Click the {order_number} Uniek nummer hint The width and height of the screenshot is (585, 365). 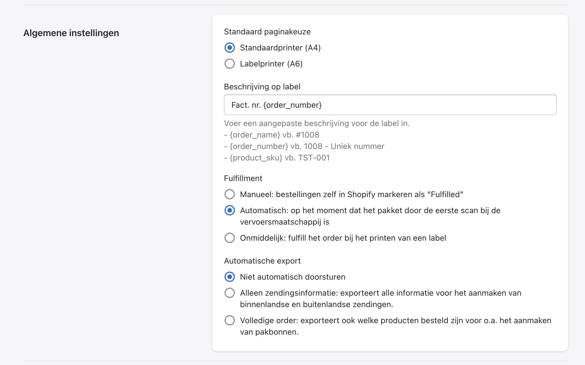[304, 146]
